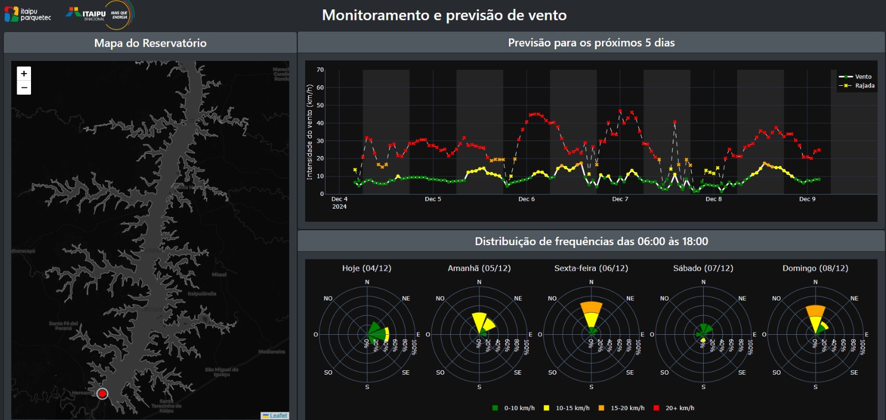Toggle the Rajada series in chart legend
Viewport: 886px width, 420px height.
point(857,86)
